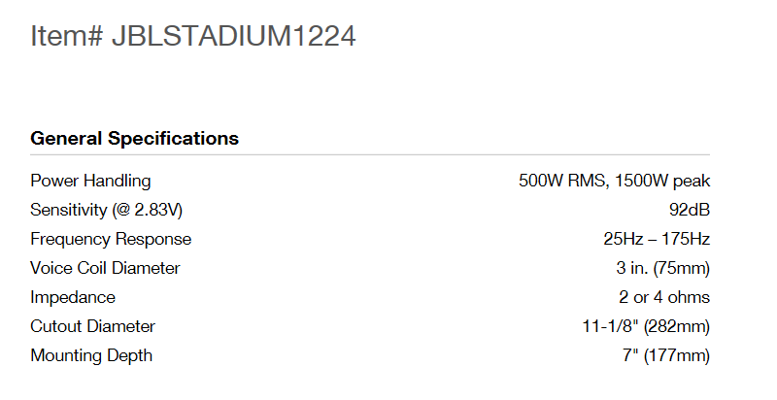Image resolution: width=777 pixels, height=400 pixels.
Task: Click the Cutout Diameter label
Action: click(x=92, y=326)
